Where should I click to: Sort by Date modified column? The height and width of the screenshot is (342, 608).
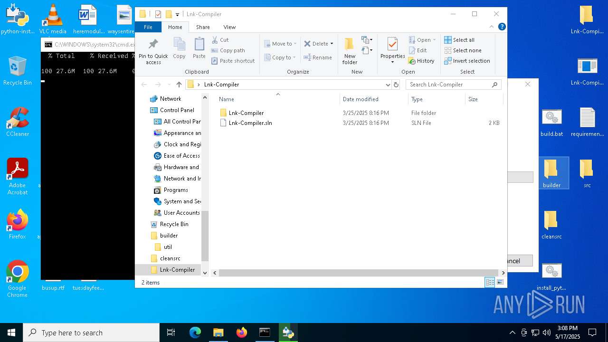[x=374, y=99]
